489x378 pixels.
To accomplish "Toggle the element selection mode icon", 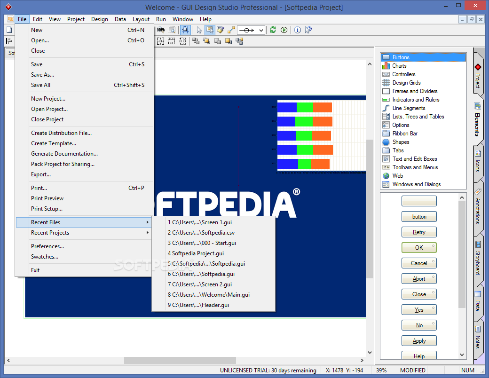I will coord(210,30).
